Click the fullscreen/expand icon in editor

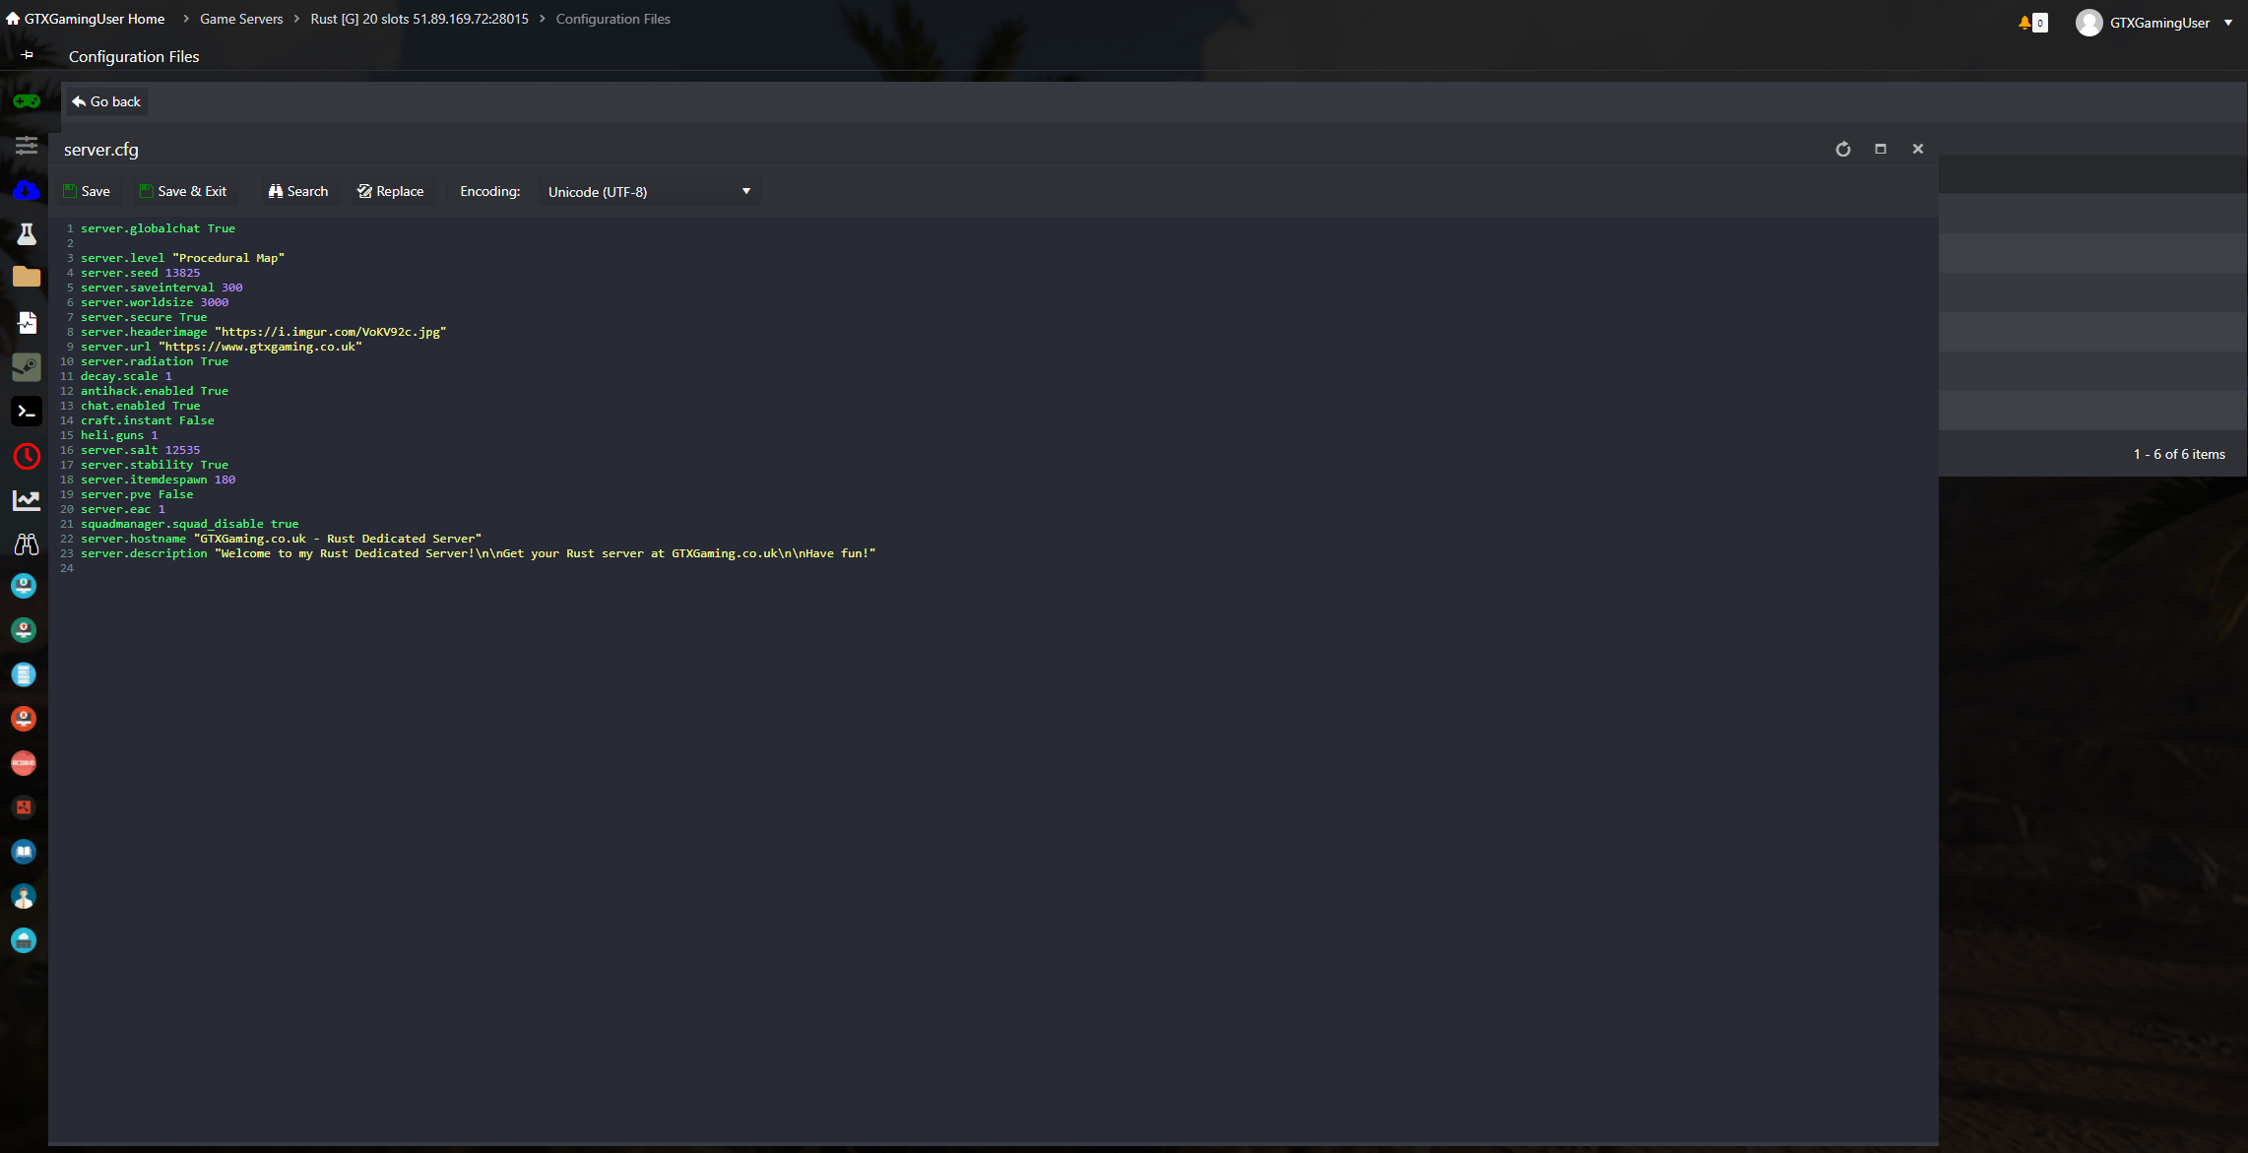[1881, 149]
